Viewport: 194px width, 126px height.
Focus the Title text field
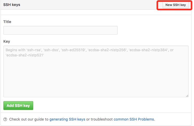[60, 30]
